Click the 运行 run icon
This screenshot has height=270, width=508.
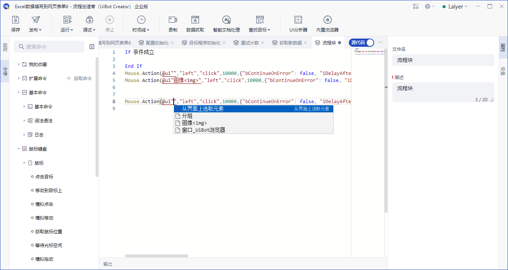pos(67,20)
